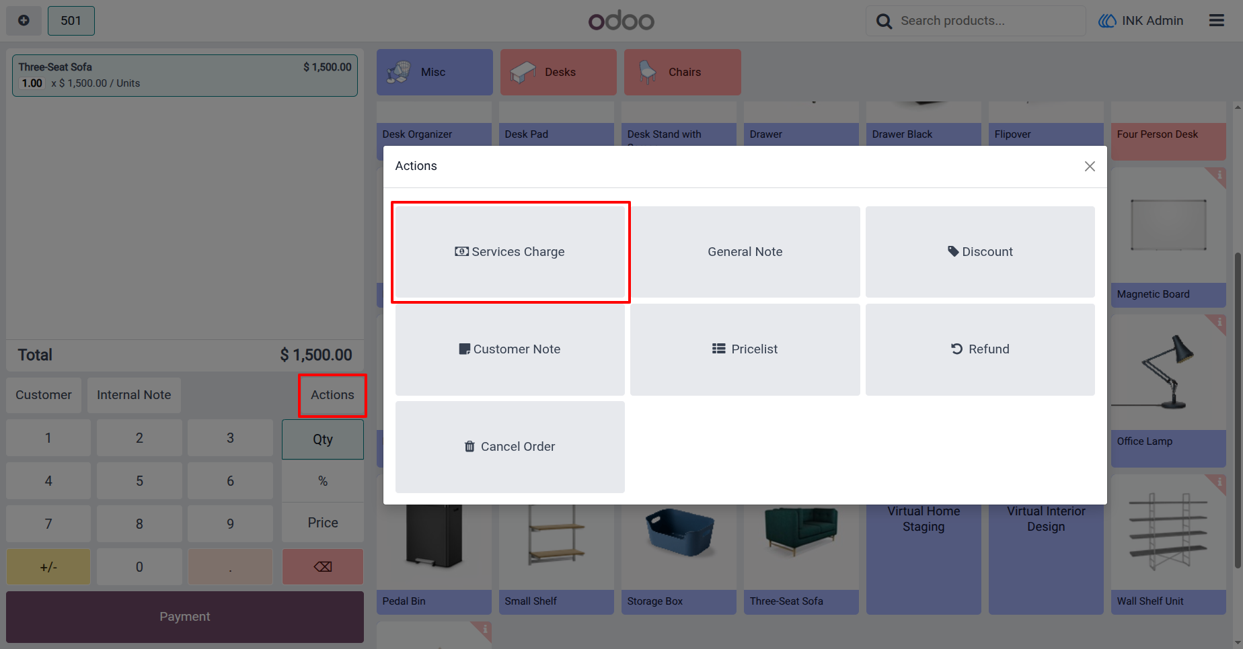Choose Services Charge action
1243x649 pixels.
(x=510, y=252)
